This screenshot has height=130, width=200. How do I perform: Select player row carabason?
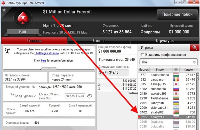pos(167,80)
